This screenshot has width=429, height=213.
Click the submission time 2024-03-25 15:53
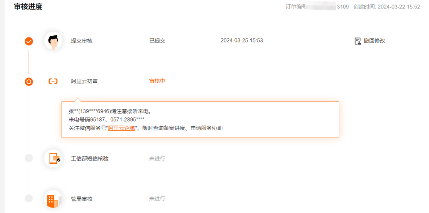point(242,41)
